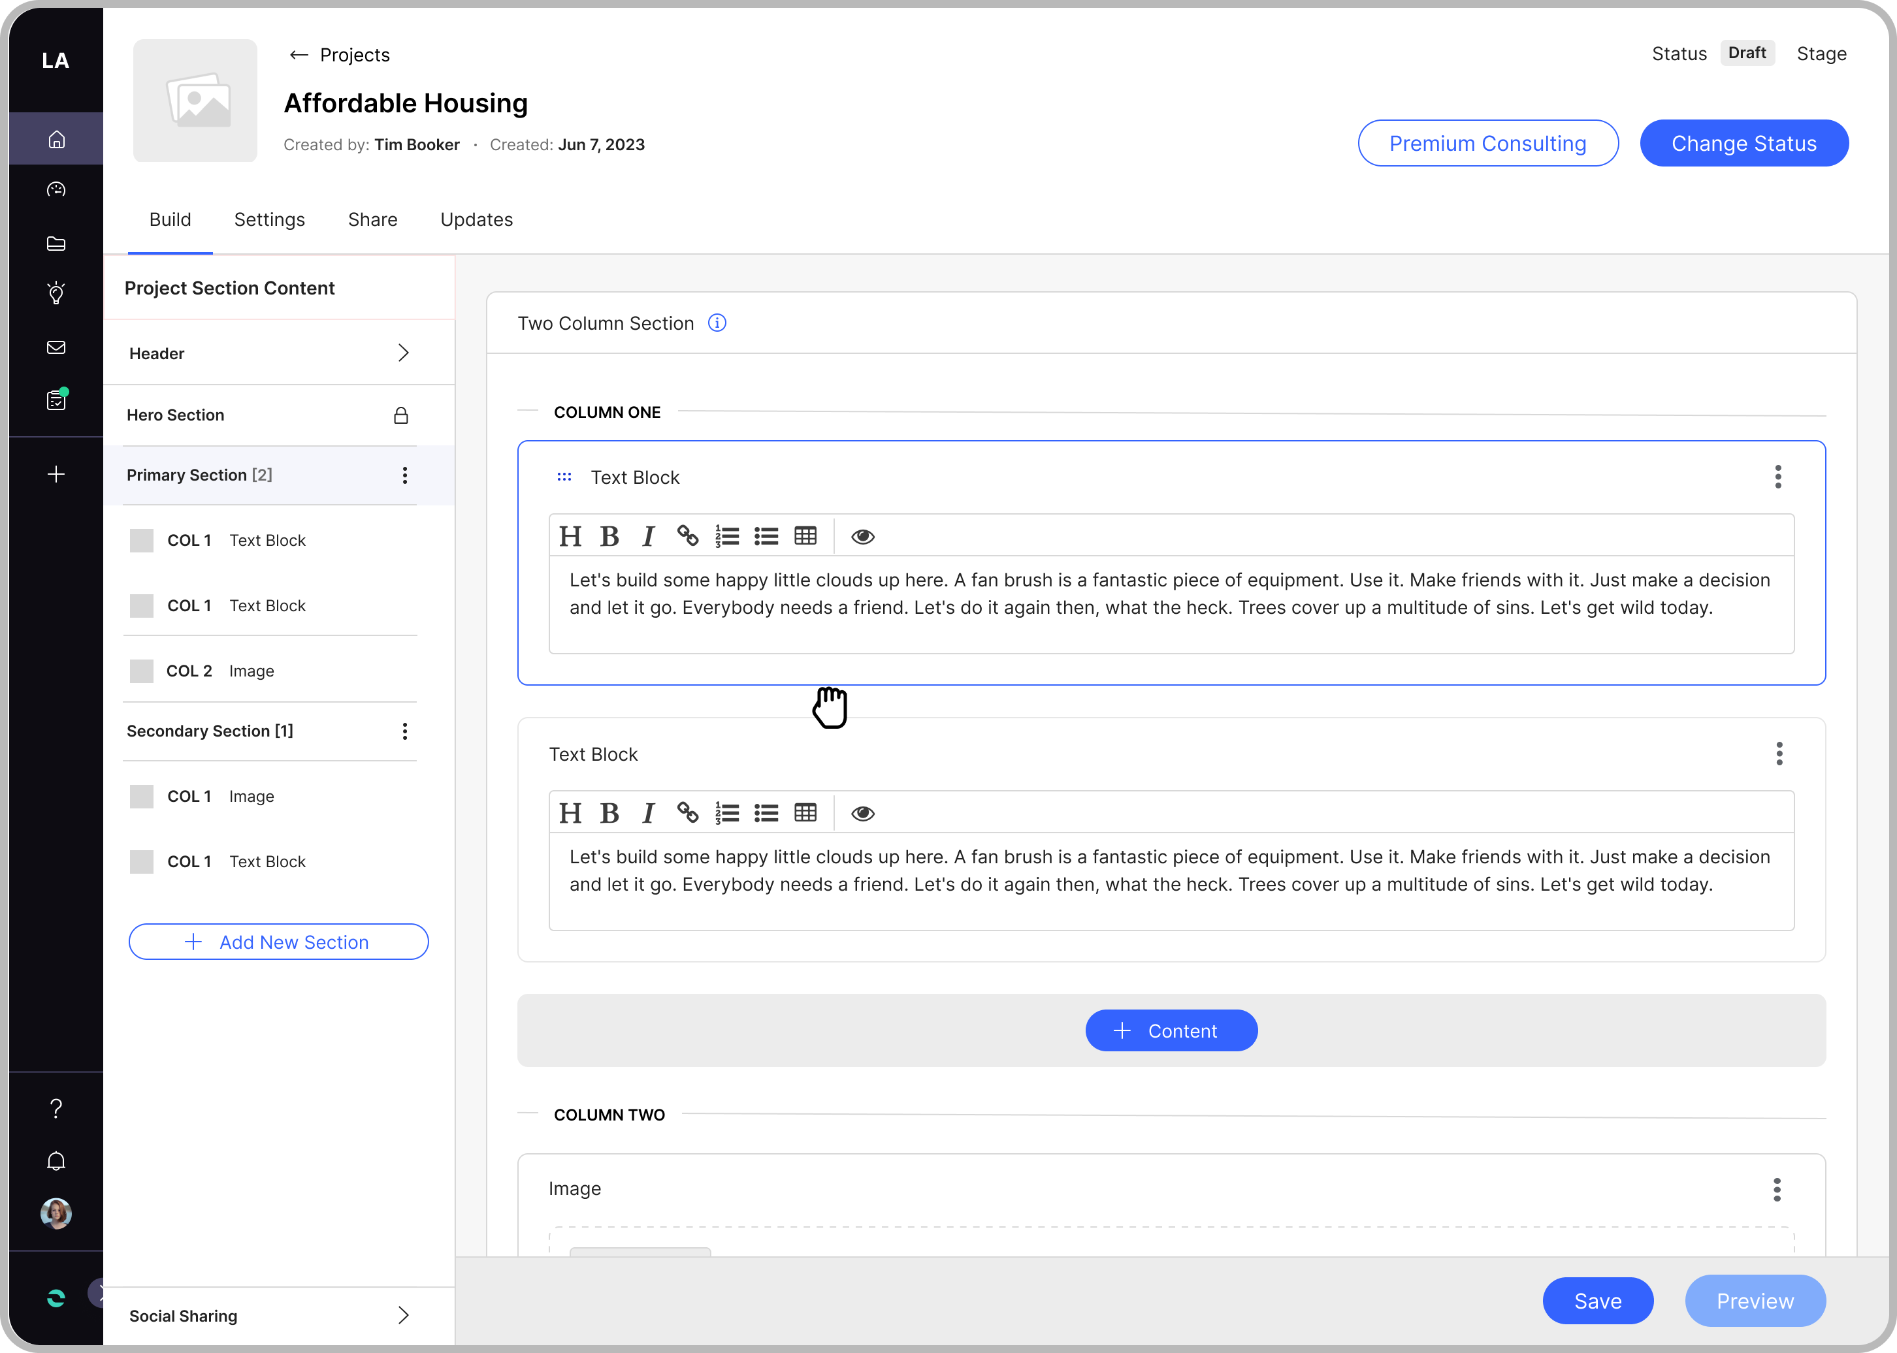Open the help question mark icon
The height and width of the screenshot is (1353, 1897).
coord(56,1108)
